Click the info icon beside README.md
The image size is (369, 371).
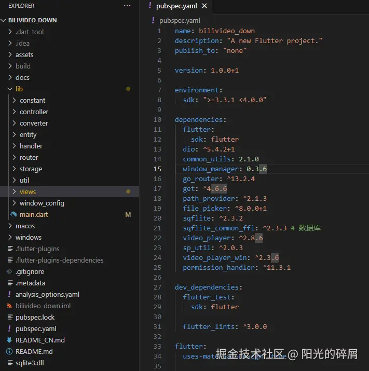tap(9, 351)
